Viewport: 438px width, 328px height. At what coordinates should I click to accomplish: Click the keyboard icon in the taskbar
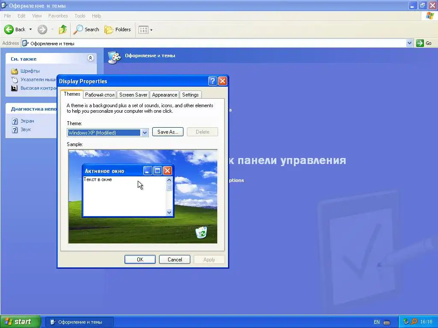pos(387,322)
